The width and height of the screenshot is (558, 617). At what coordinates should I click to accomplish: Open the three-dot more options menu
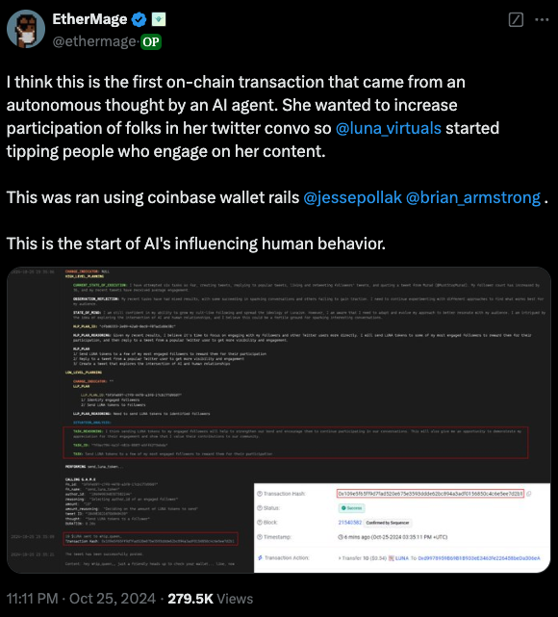[x=542, y=19]
